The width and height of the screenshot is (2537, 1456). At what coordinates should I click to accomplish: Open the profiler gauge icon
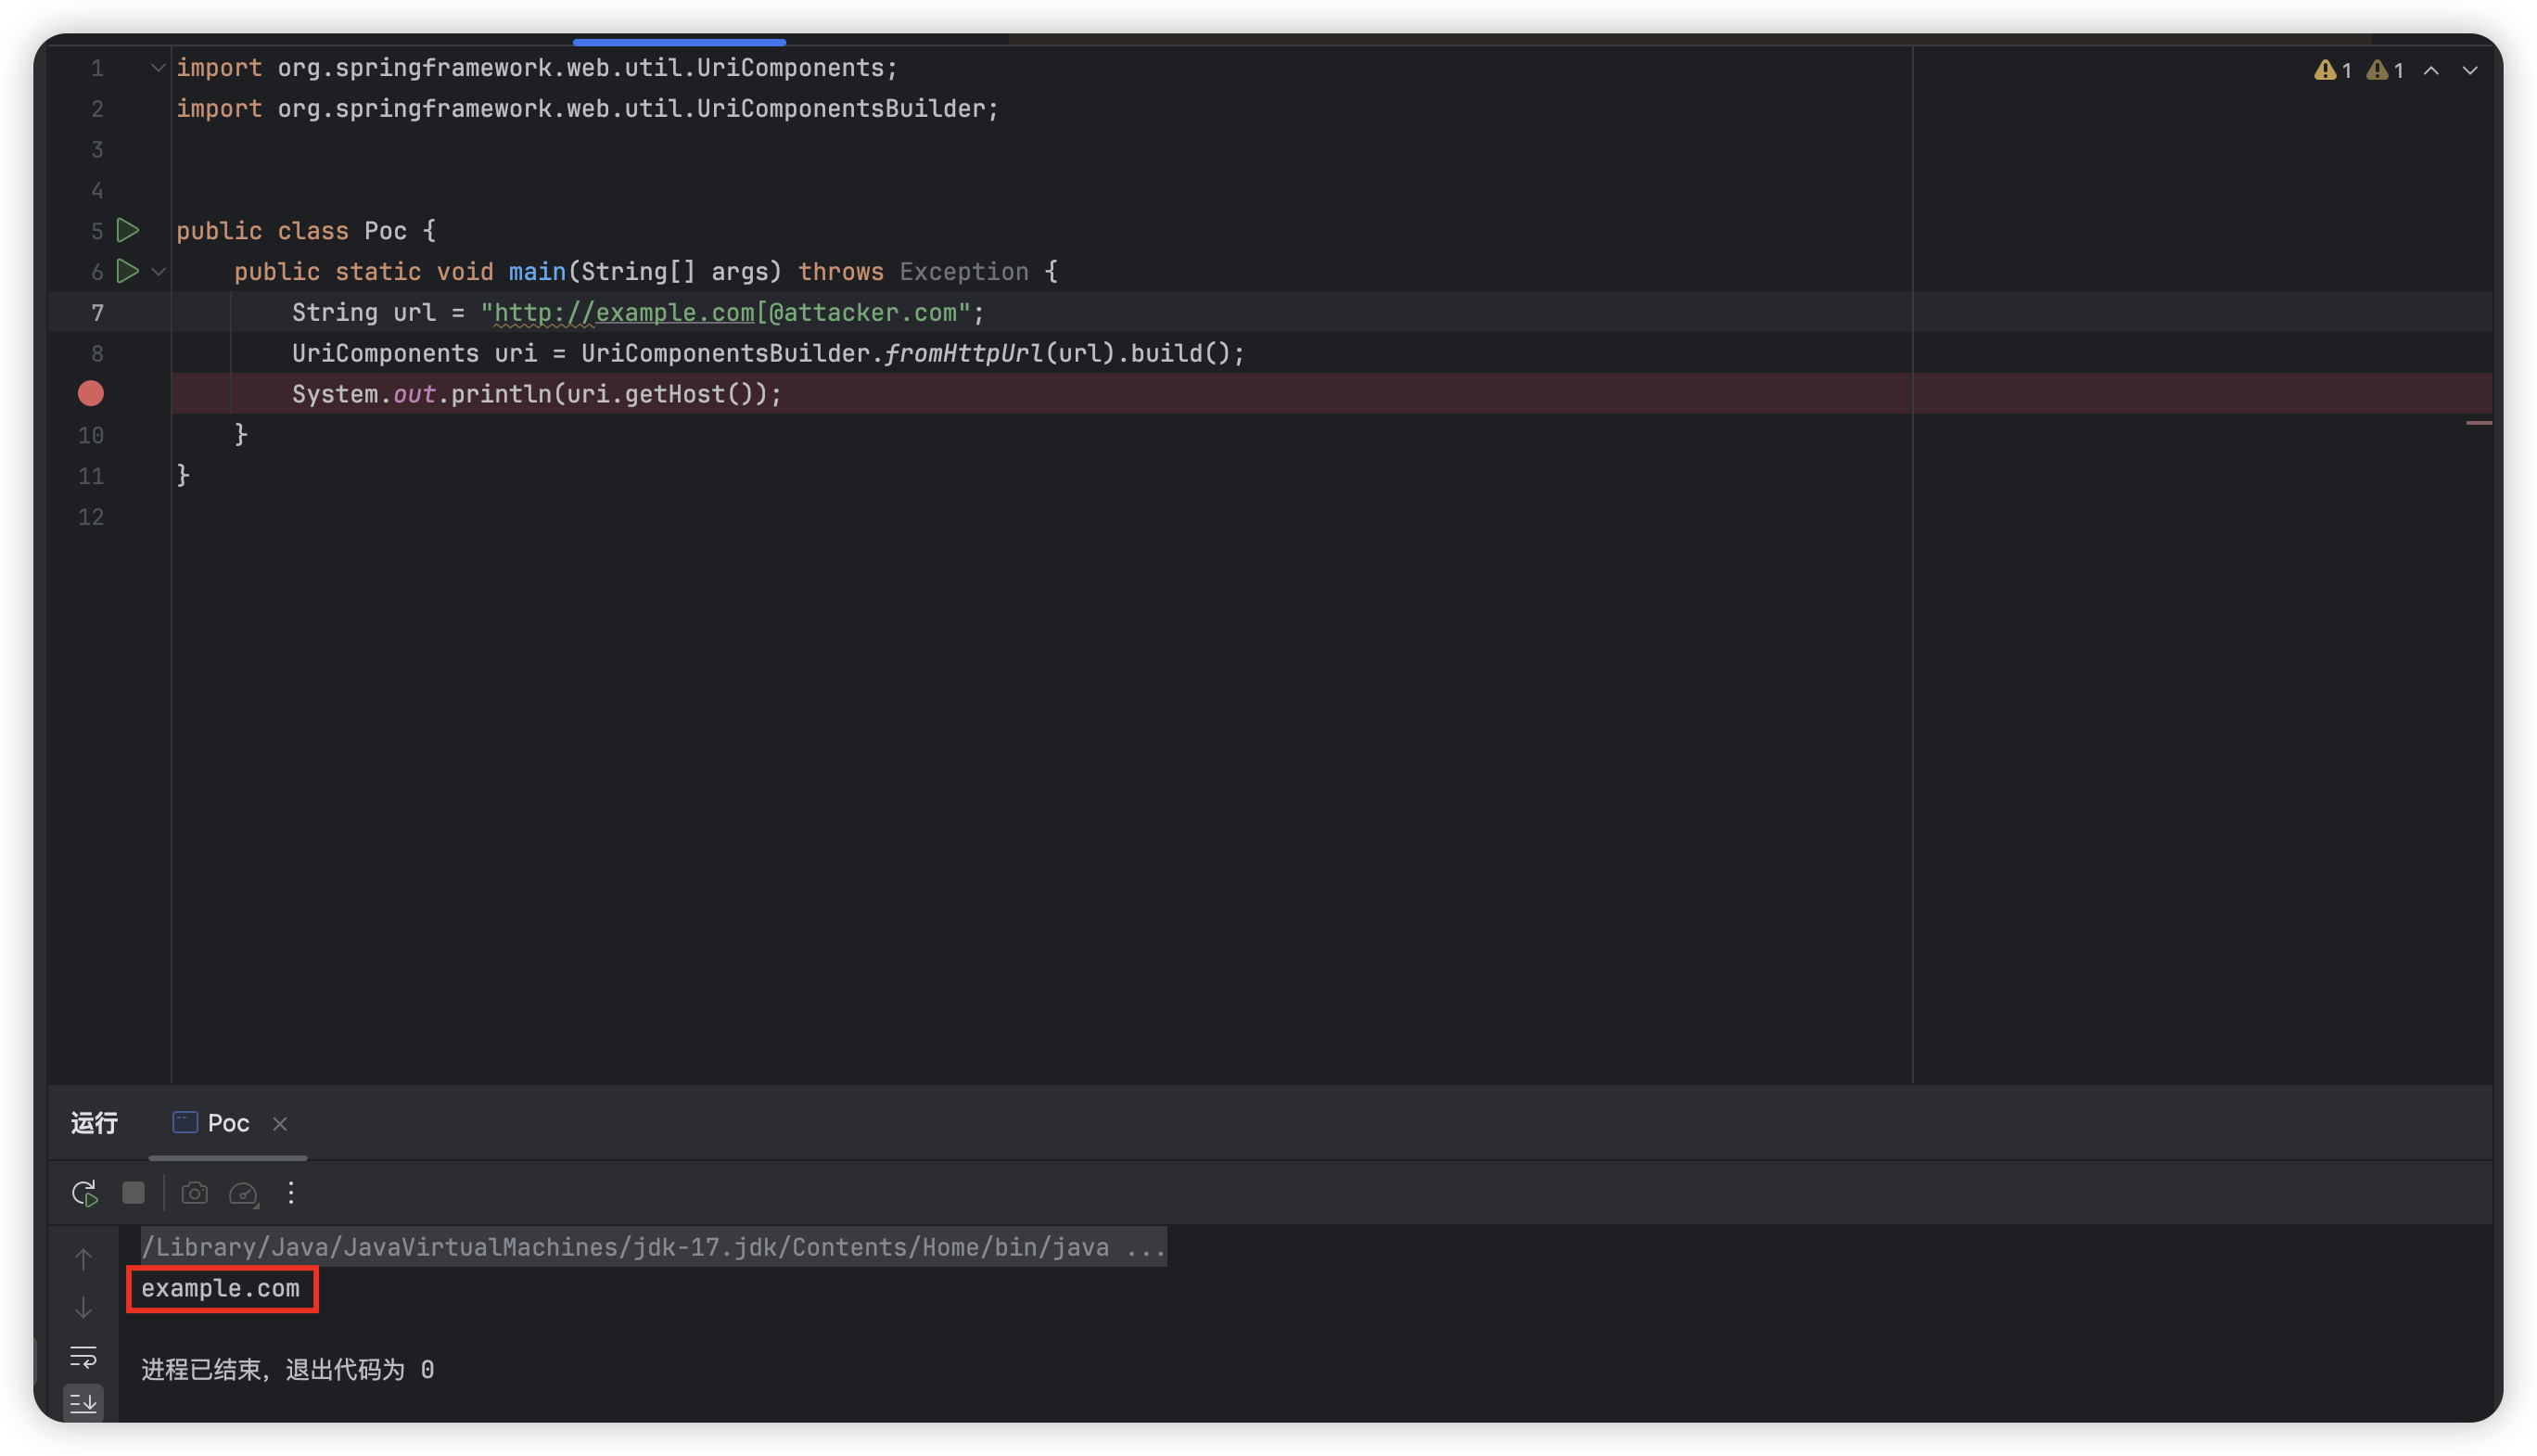pyautogui.click(x=244, y=1192)
